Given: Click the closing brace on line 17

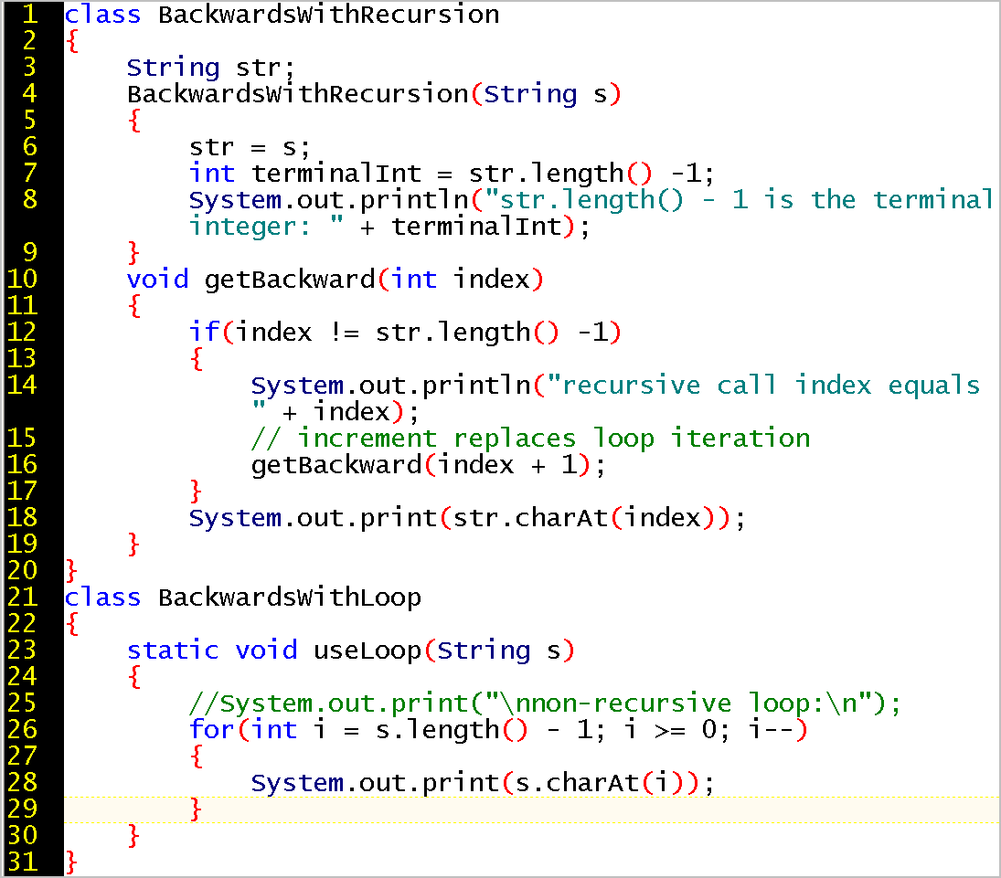Looking at the screenshot, I should (x=197, y=492).
